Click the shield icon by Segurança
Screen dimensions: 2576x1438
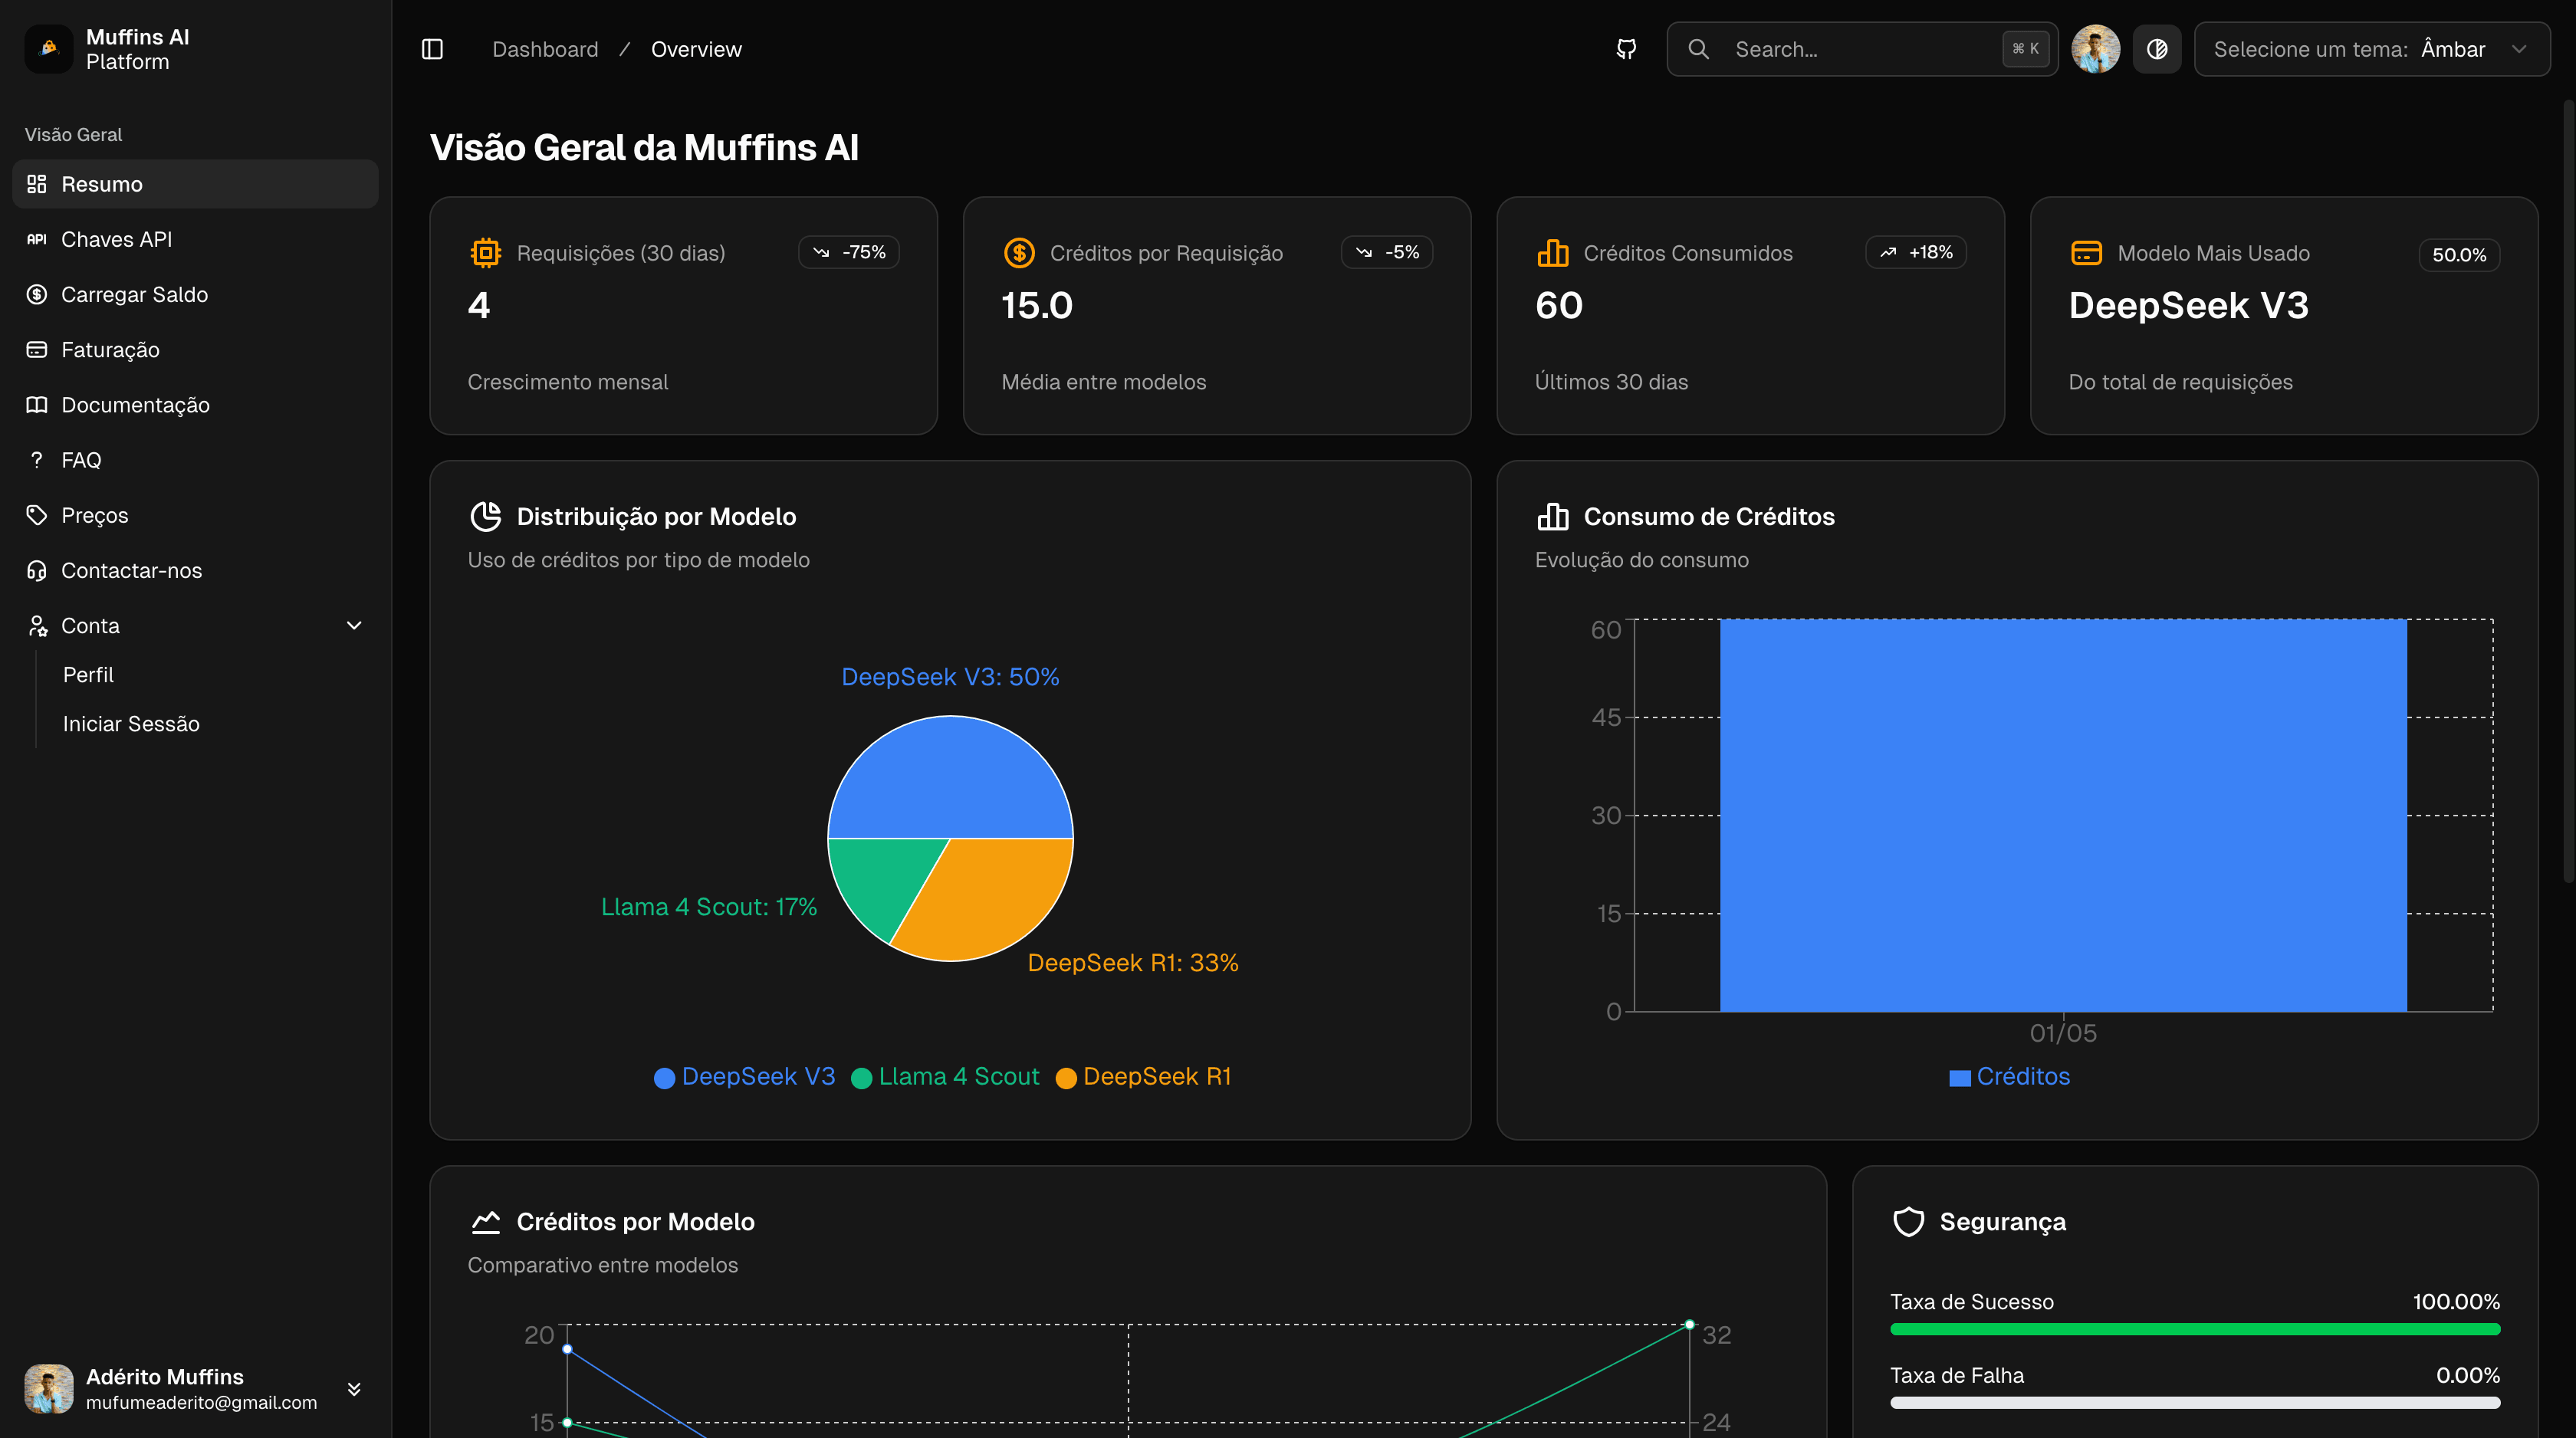pyautogui.click(x=1909, y=1221)
